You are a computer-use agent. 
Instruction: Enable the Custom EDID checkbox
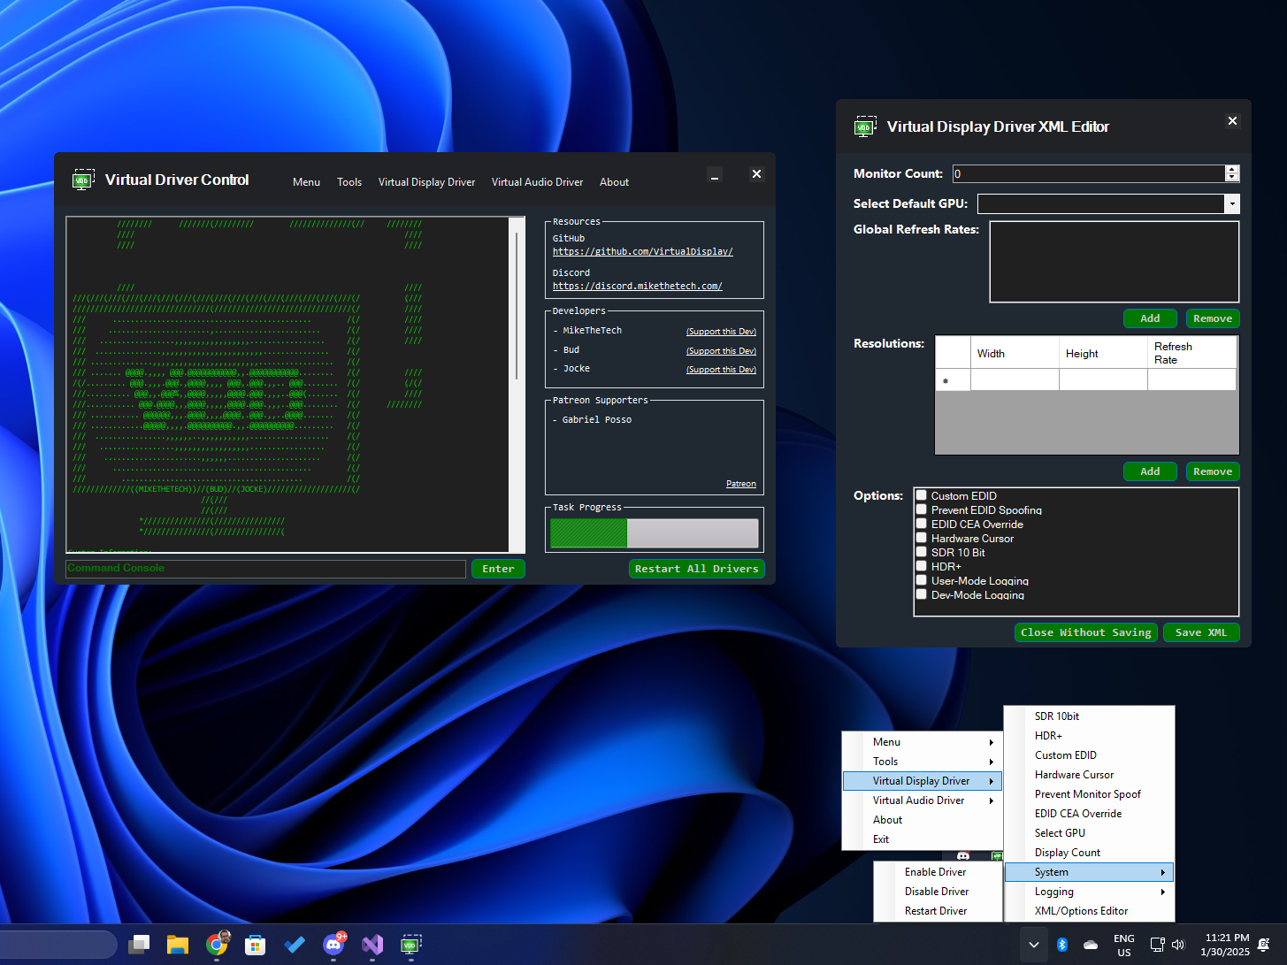(921, 495)
